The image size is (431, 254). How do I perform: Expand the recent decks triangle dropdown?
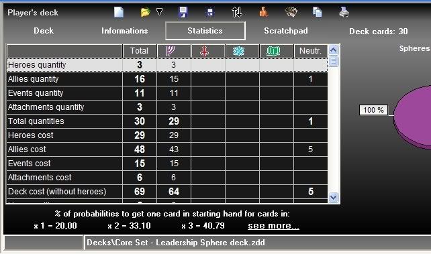tap(159, 11)
